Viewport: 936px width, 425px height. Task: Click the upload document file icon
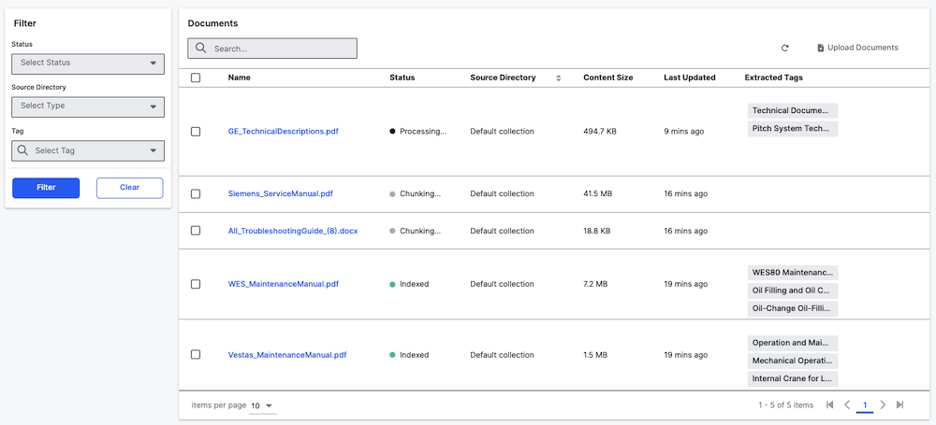point(821,48)
